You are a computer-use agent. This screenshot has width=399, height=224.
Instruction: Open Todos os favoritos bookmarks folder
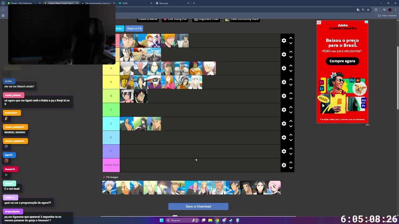tap(387, 16)
